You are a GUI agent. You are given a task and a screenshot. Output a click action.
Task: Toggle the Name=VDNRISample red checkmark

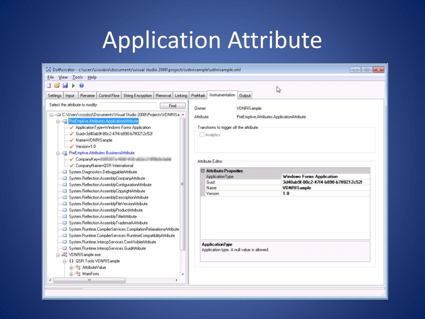click(71, 140)
